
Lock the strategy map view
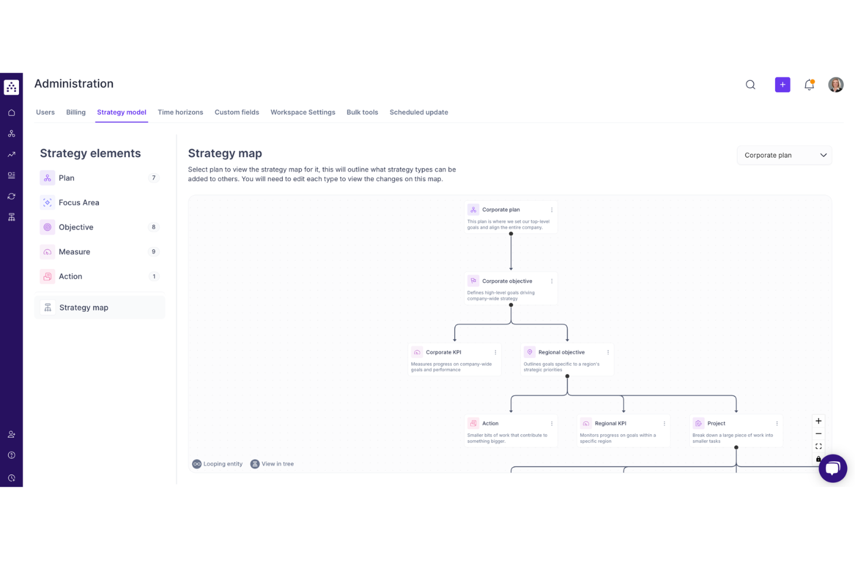818,459
